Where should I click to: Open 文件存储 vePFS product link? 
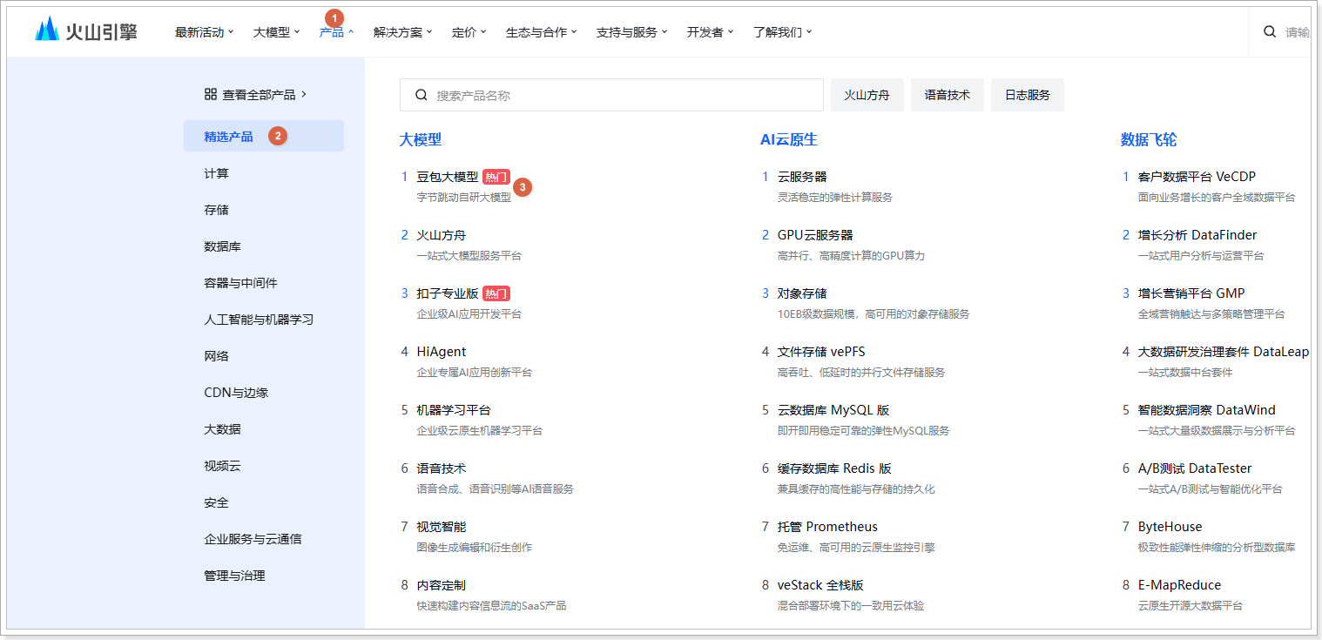[821, 352]
